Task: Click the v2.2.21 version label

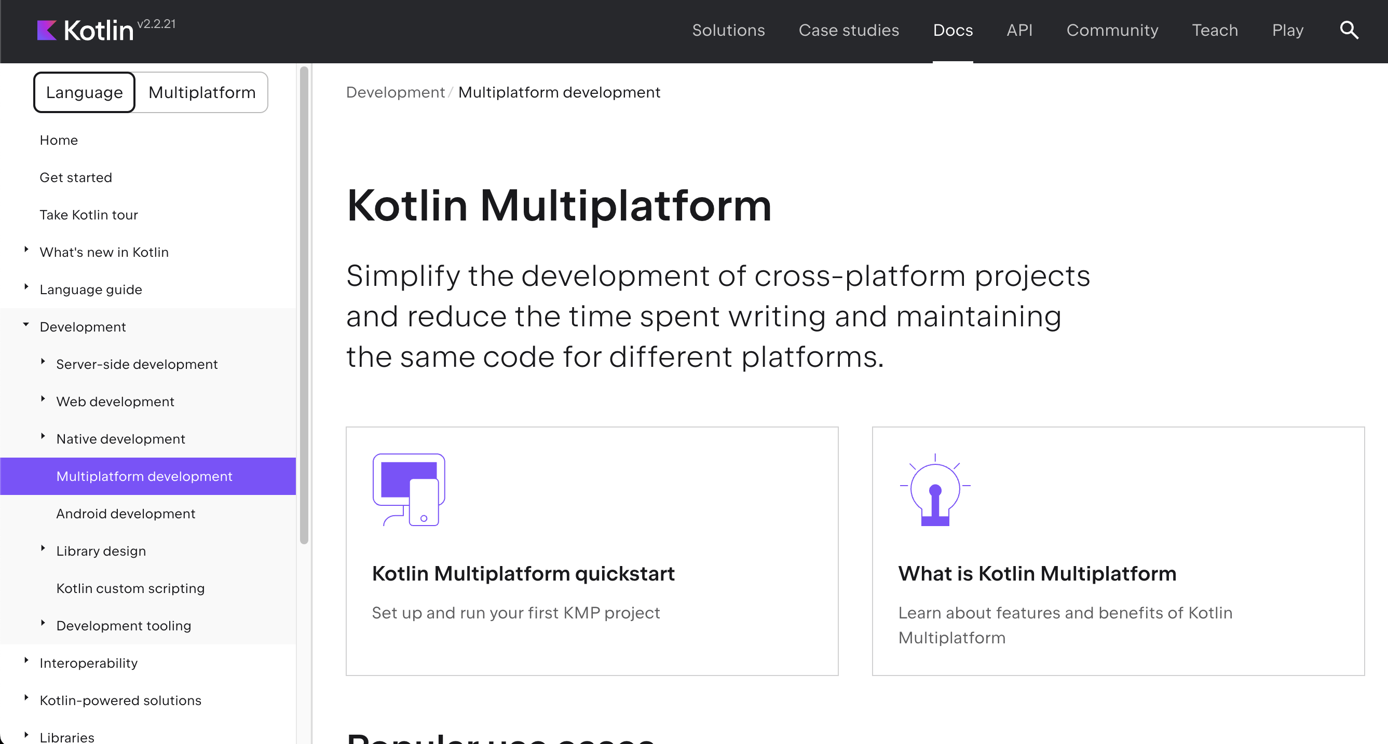Action: 156,24
